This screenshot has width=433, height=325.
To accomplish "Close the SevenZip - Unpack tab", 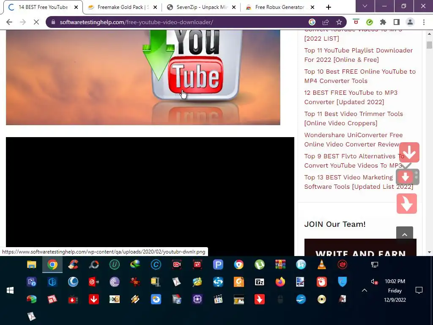I will pos(234,7).
